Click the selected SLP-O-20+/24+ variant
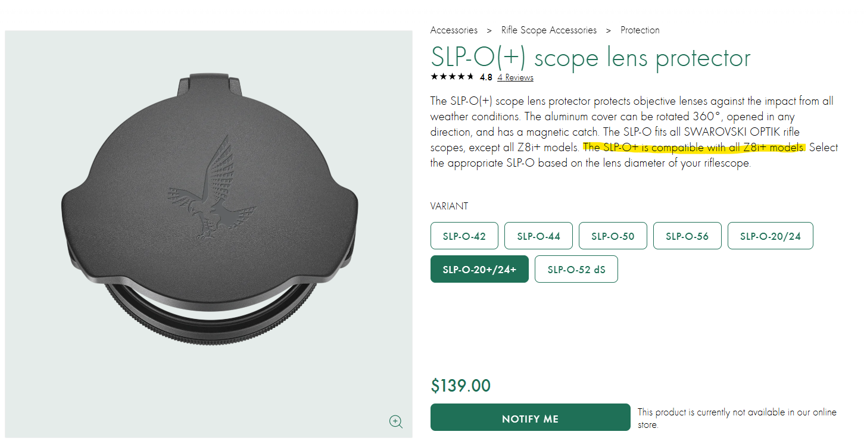Viewport: 867px width, 441px height. pyautogui.click(x=479, y=270)
